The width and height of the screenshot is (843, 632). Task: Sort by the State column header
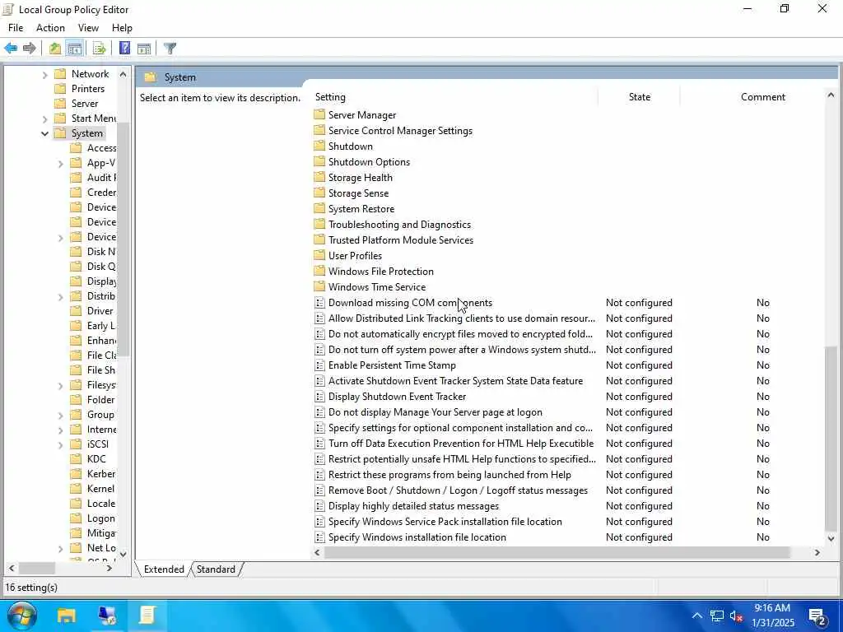pyautogui.click(x=639, y=97)
